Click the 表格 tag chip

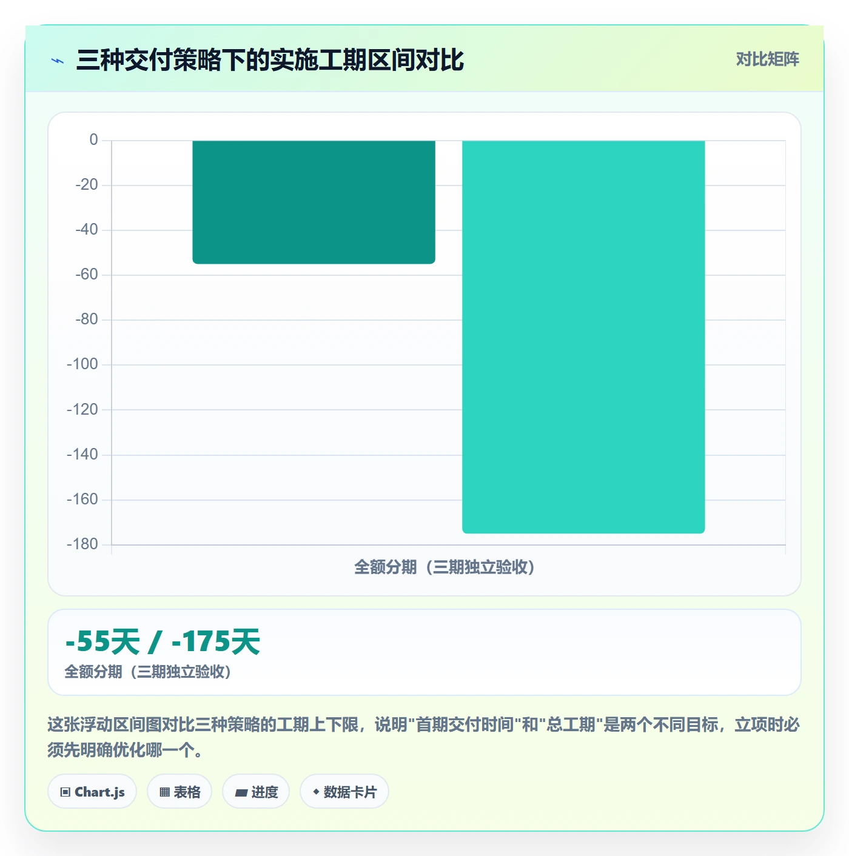click(180, 792)
